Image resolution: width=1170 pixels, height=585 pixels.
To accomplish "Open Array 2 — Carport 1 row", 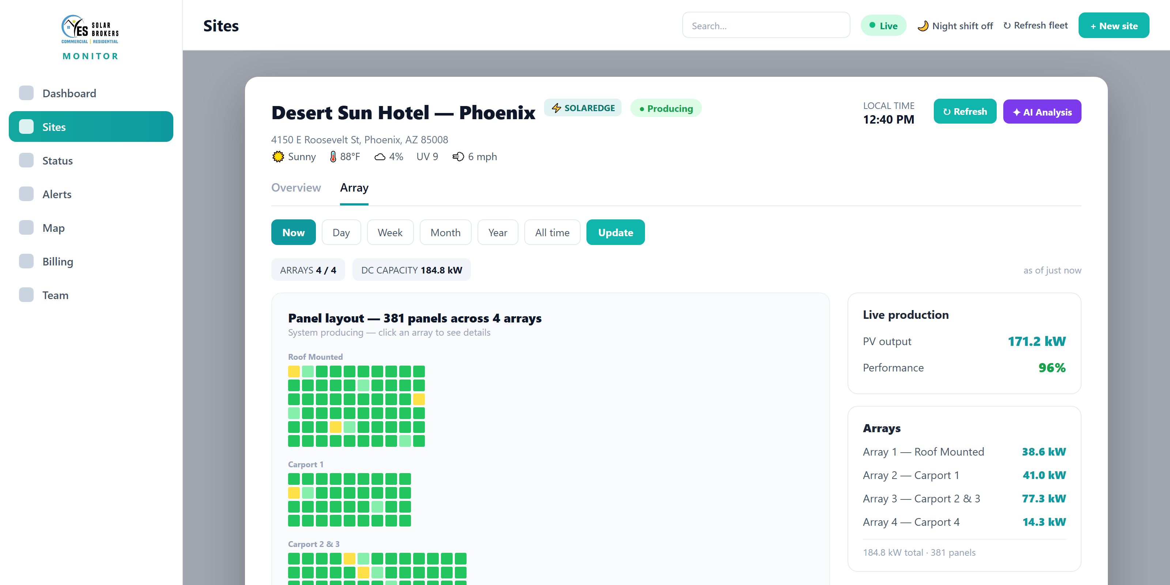I will point(964,475).
